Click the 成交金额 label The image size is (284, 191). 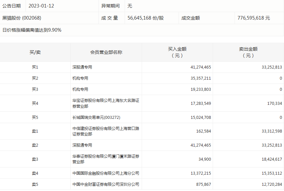(190, 18)
